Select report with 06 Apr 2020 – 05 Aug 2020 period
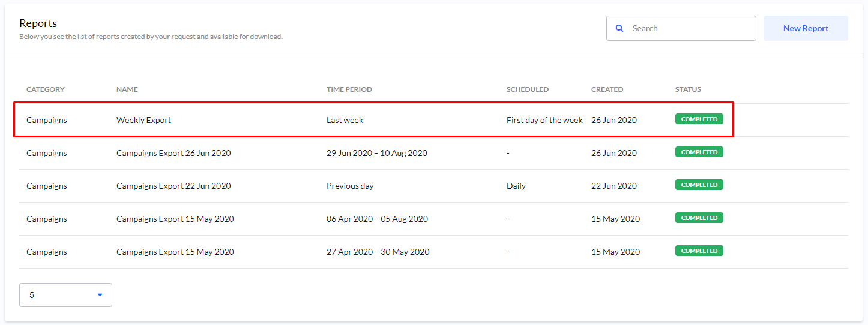Viewport: 868px width, 325px height. pos(377,219)
